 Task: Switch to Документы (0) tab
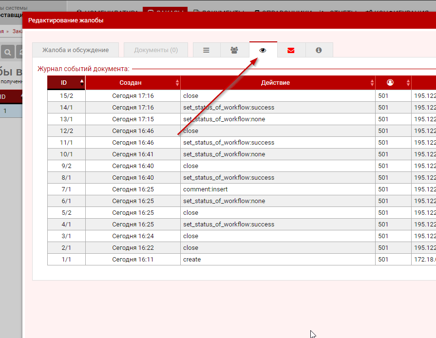[x=156, y=50]
